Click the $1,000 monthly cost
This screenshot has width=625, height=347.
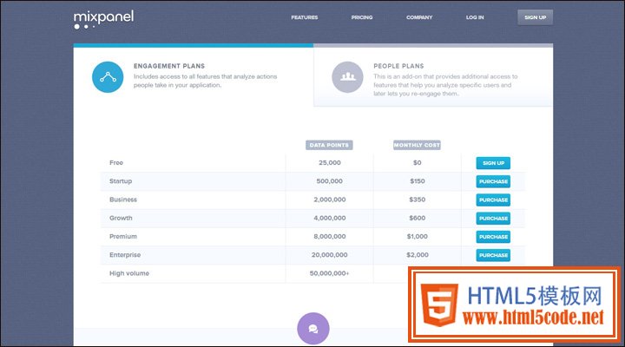coord(418,236)
